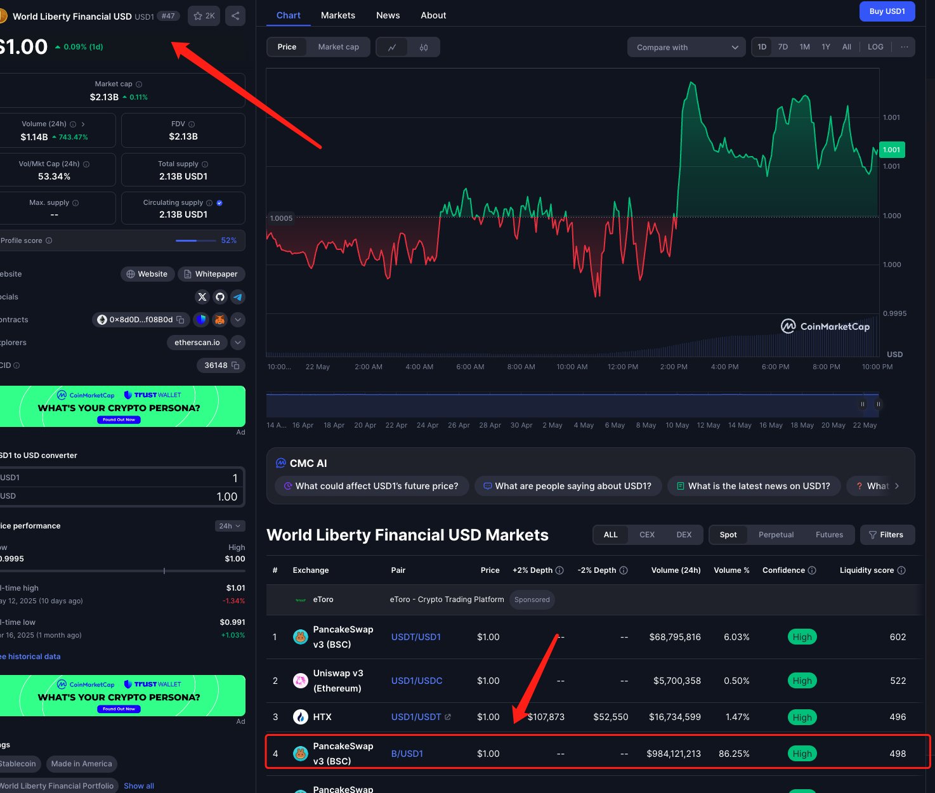Select the Perpetual markets tab
Image resolution: width=935 pixels, height=793 pixels.
pos(776,535)
